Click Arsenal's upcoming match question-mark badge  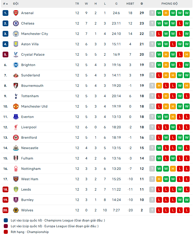152,13
